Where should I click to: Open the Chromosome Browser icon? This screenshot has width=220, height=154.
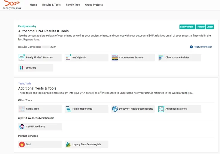click(x=115, y=58)
